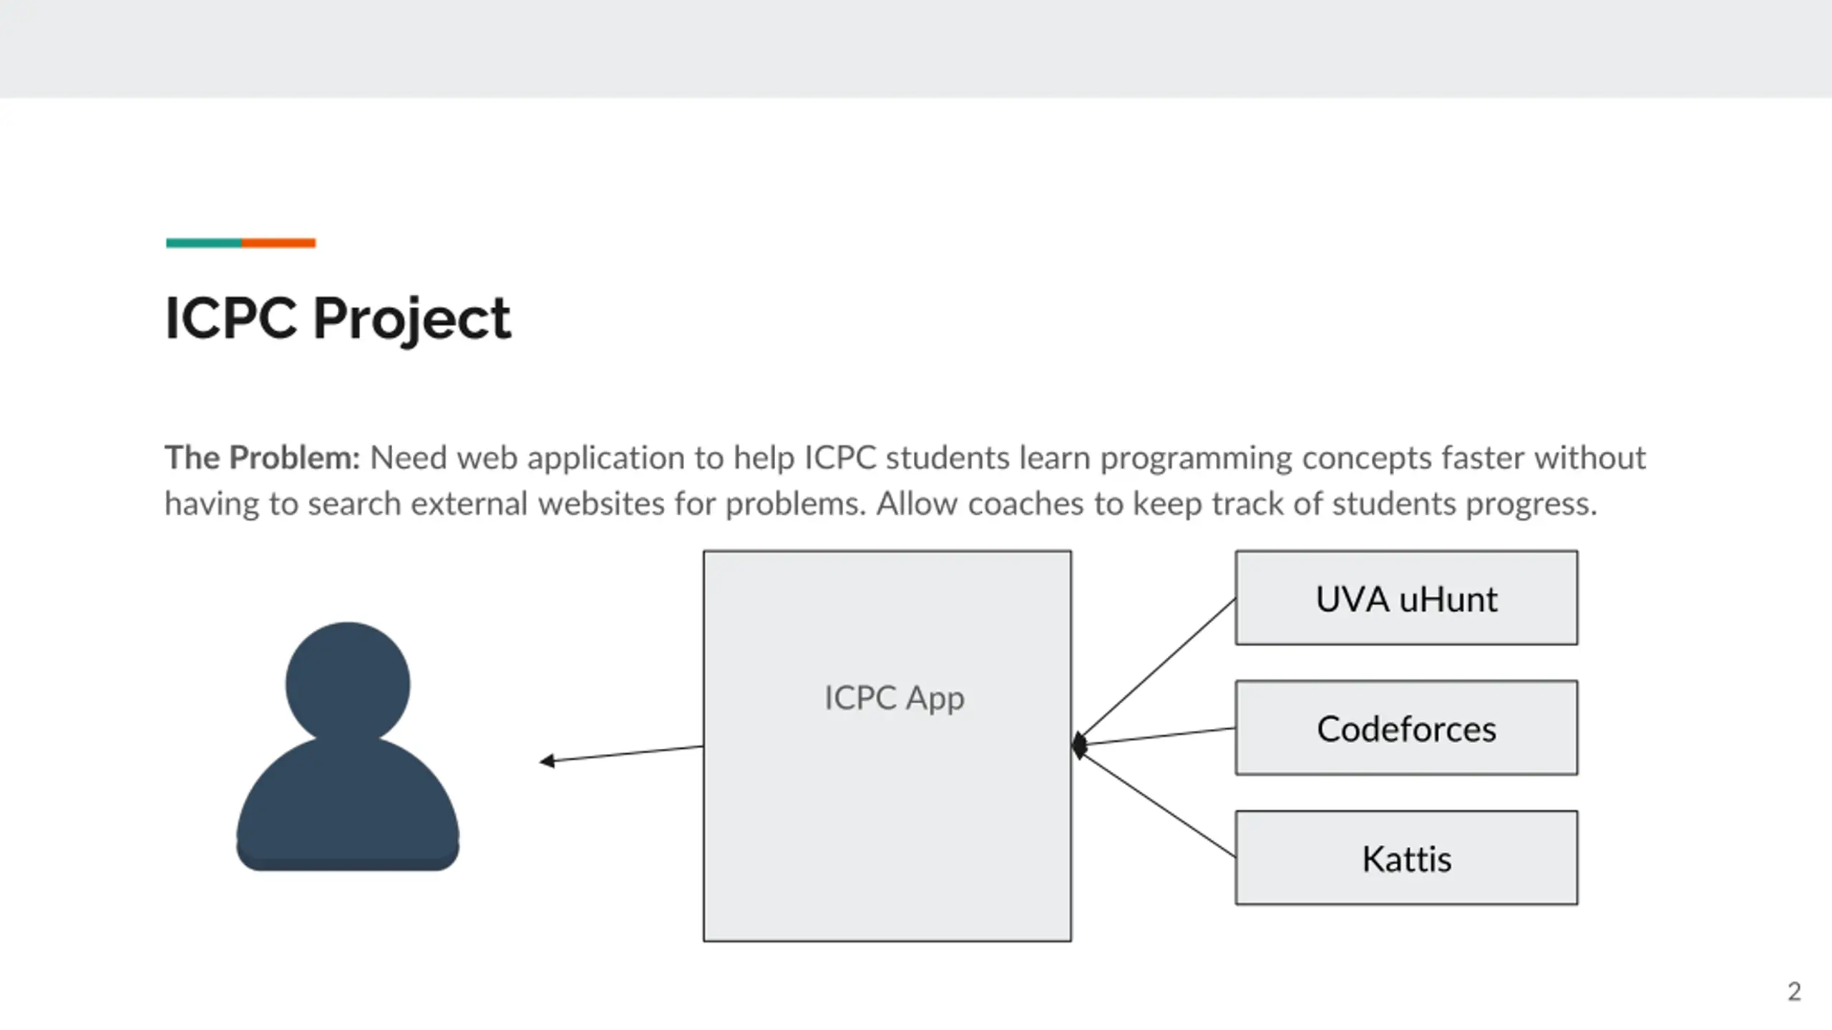Click the user silhouette icon
Screen dimensions: 1832x1030
click(348, 746)
